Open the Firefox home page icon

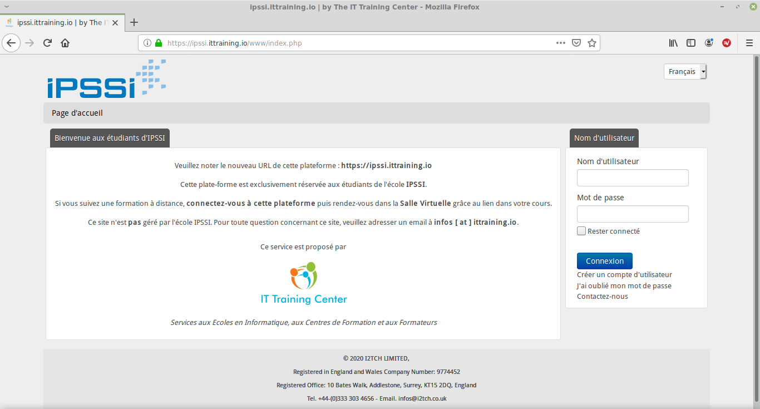(65, 43)
